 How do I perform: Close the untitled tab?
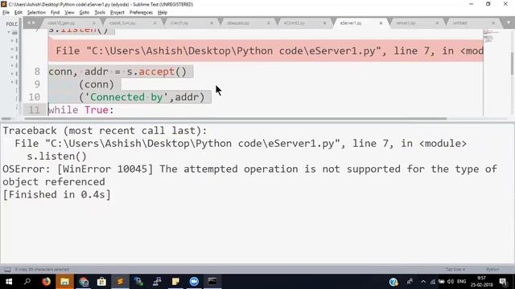[x=493, y=23]
